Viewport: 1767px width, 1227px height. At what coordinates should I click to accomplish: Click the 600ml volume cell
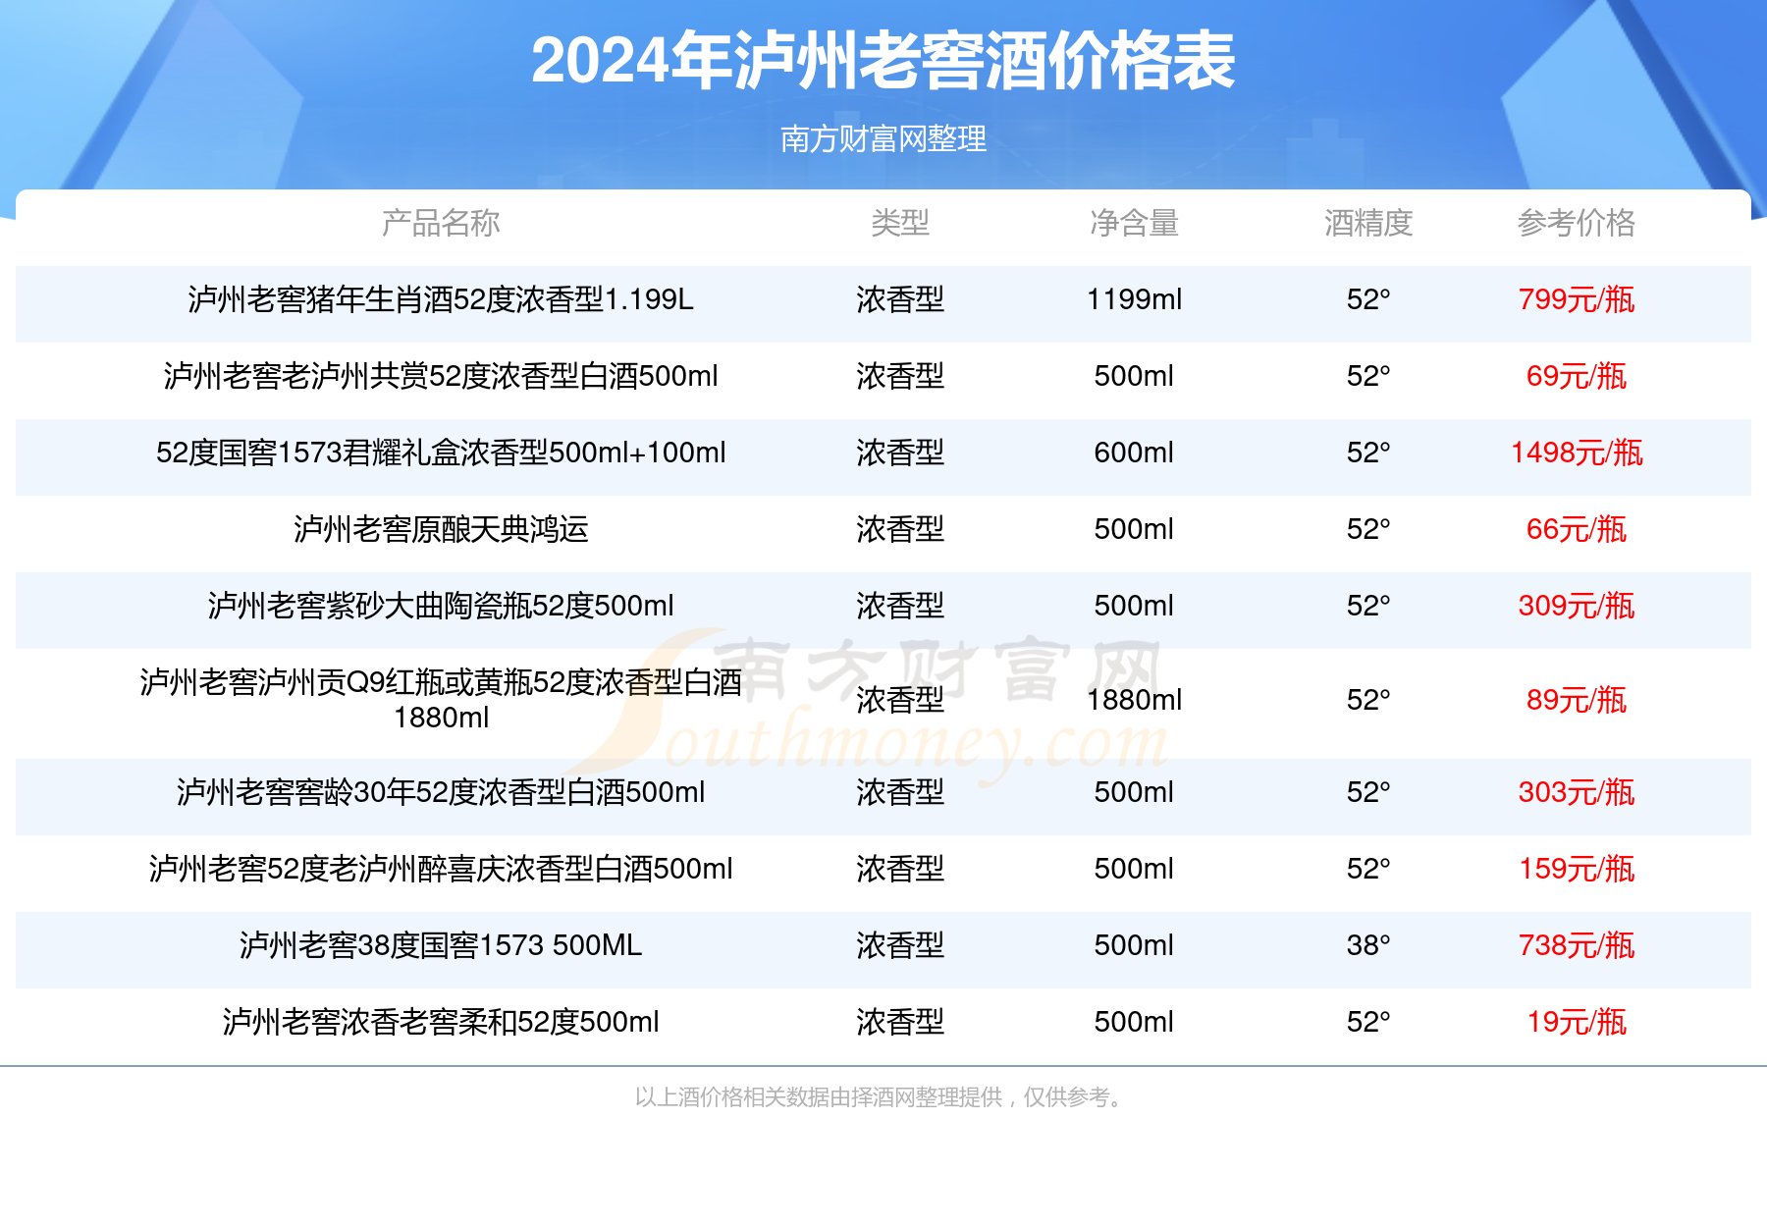(1134, 453)
